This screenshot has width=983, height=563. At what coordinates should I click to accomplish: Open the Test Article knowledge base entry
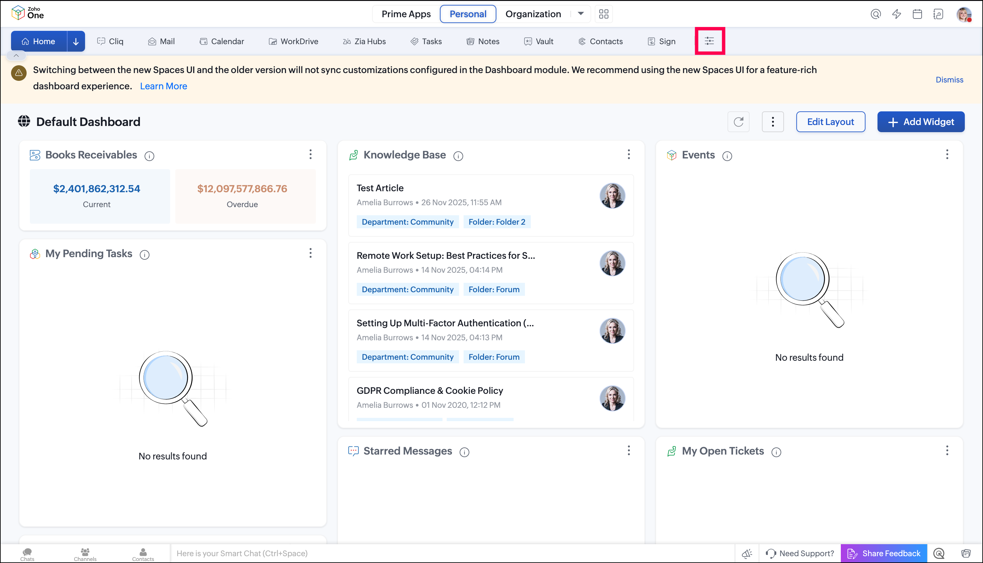(491, 205)
